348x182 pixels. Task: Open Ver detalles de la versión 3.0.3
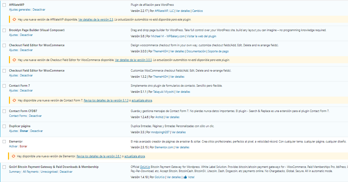pos(134,60)
